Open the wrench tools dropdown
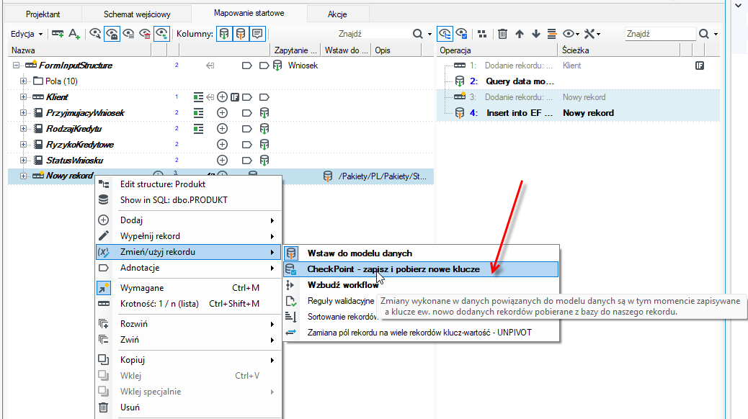The width and height of the screenshot is (748, 419). tap(592, 34)
